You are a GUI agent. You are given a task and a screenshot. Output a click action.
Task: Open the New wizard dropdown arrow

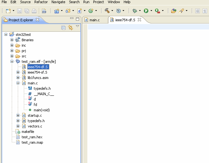pyautogui.click(x=13, y=11)
